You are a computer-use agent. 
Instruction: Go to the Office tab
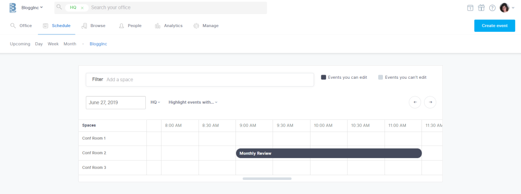[21, 26]
